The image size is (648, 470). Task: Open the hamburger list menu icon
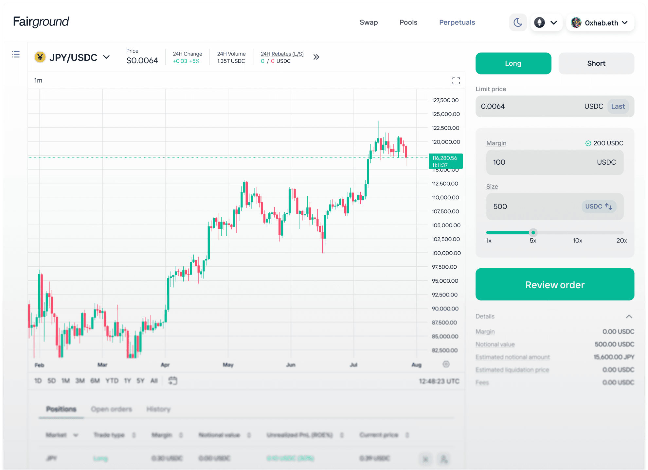tap(16, 54)
